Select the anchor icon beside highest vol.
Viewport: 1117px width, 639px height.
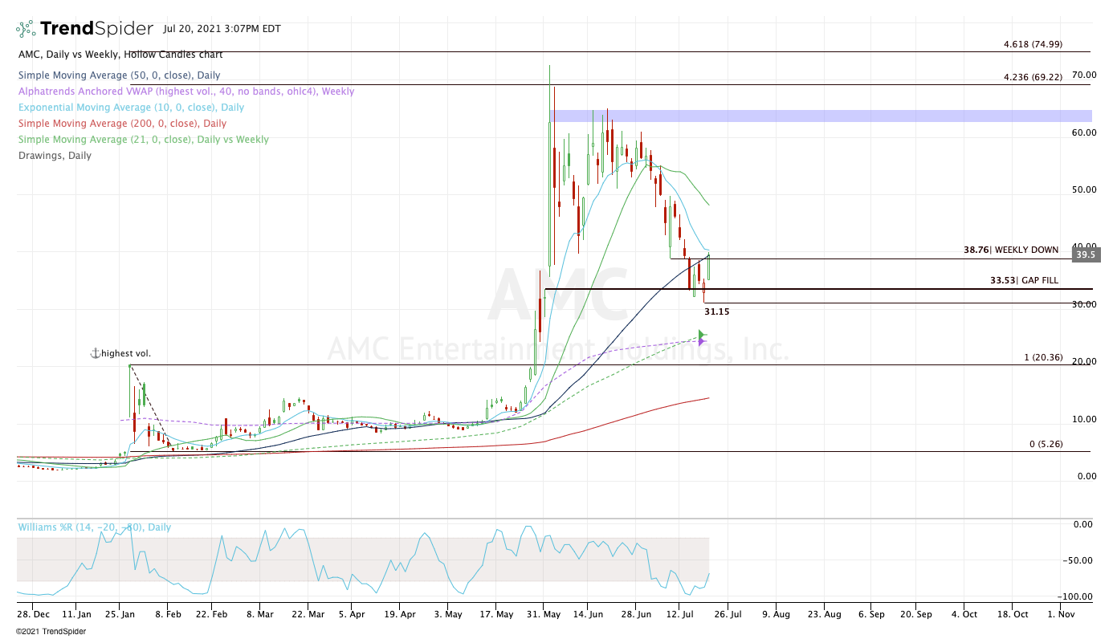click(95, 353)
